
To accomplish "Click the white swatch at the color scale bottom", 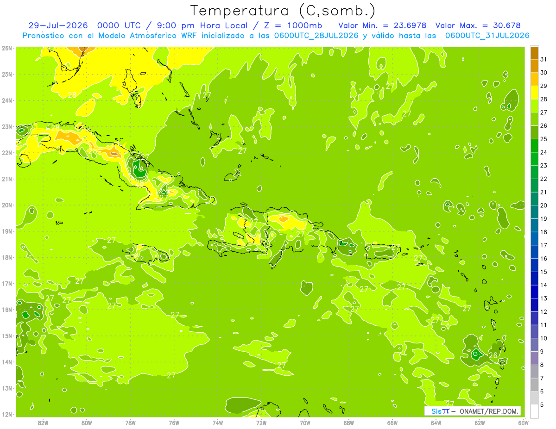I will 534,411.
